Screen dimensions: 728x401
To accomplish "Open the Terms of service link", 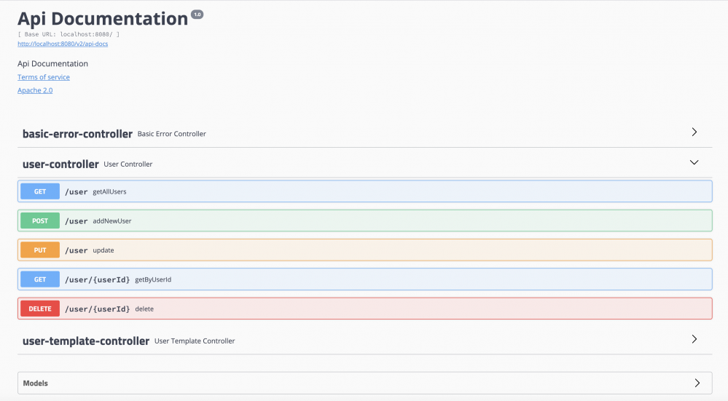I will (44, 77).
